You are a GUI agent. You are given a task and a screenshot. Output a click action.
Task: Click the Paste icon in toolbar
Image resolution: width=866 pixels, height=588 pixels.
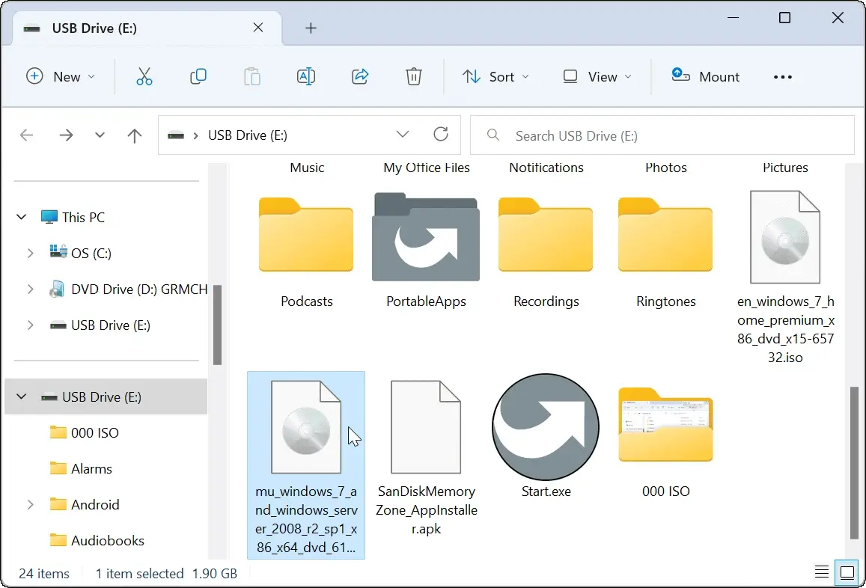click(252, 76)
